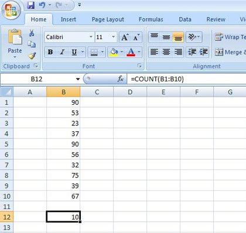
Task: Open the Office Button menu
Action: click(11, 10)
